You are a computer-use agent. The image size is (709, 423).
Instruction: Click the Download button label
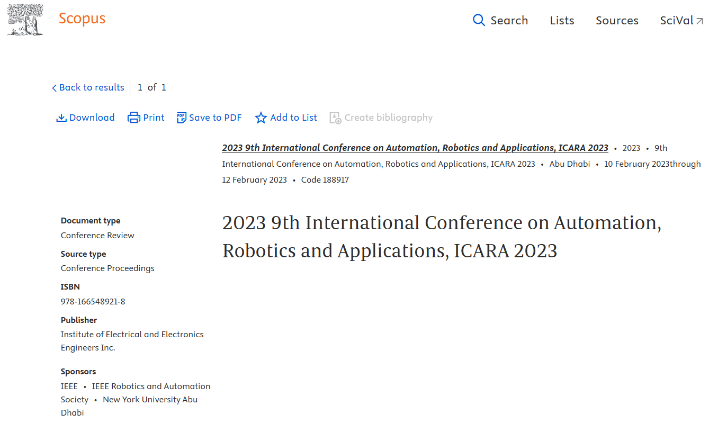click(92, 118)
